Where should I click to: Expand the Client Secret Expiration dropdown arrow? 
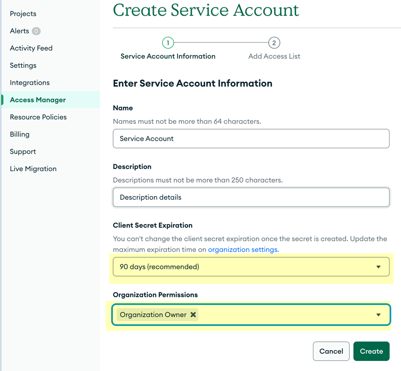coord(378,267)
